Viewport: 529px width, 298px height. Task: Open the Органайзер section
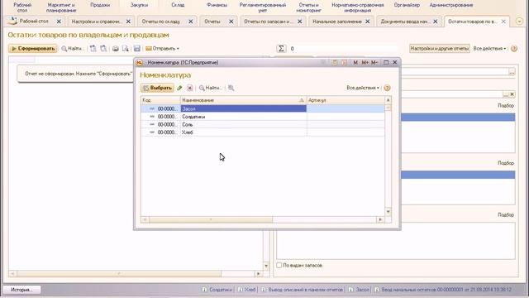pos(407,5)
